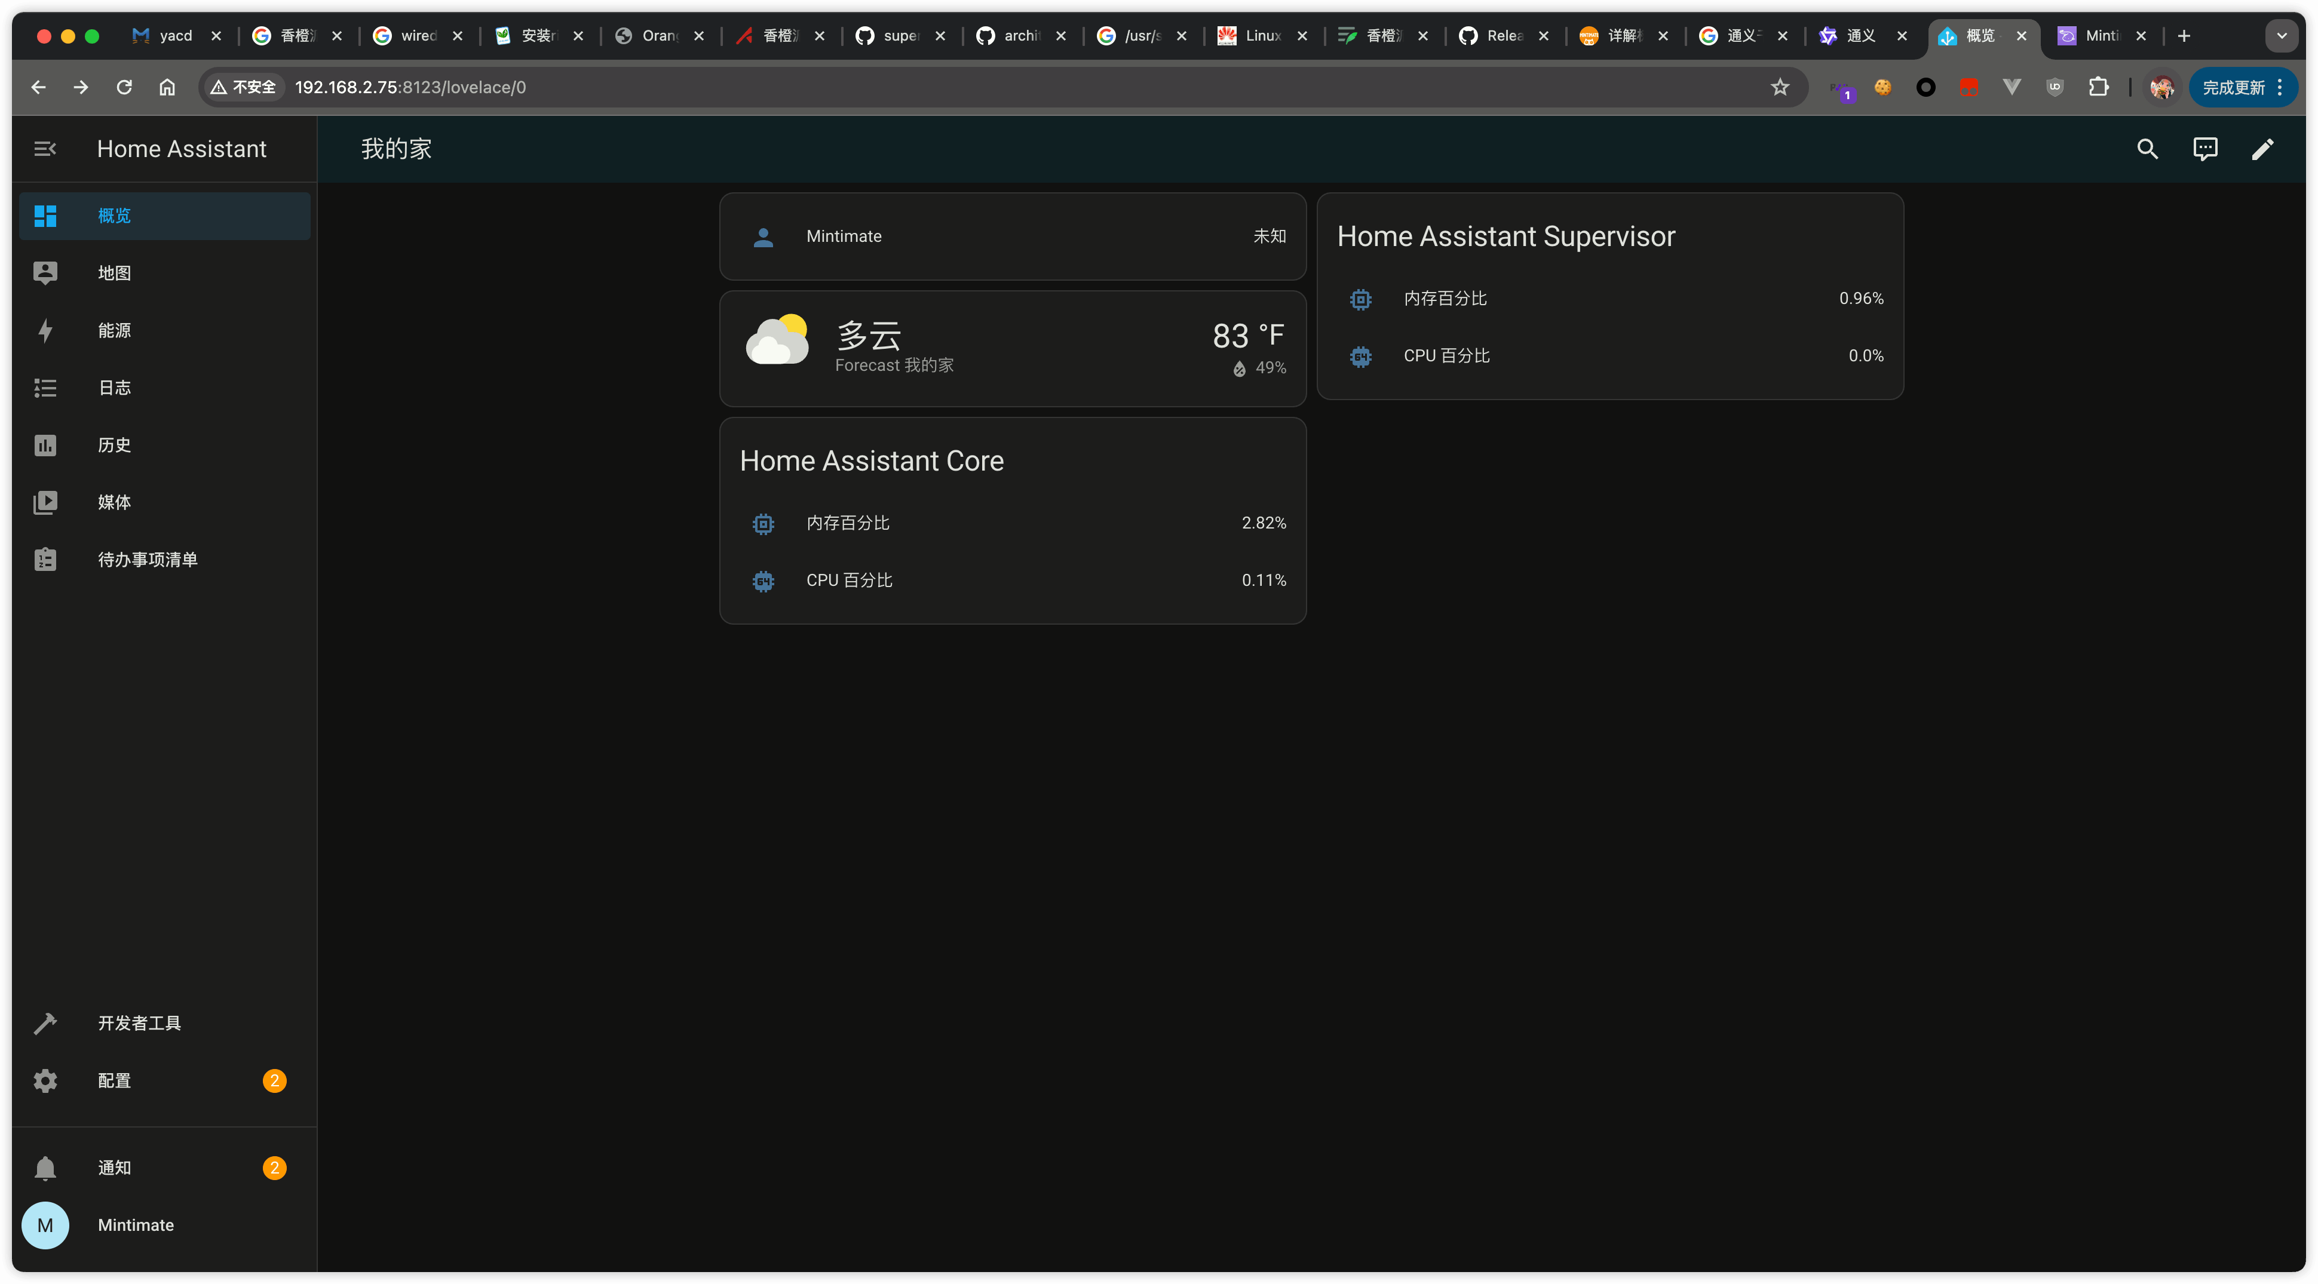Screen dimensions: 2318x1284
Task: Expand the browser tab list dropdown
Action: 2281,36
